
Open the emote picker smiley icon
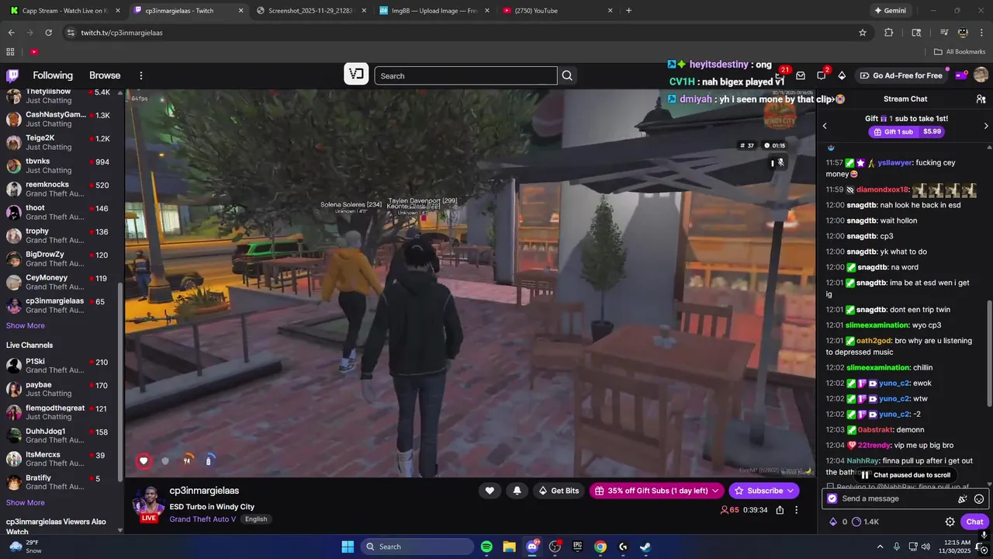(x=979, y=499)
